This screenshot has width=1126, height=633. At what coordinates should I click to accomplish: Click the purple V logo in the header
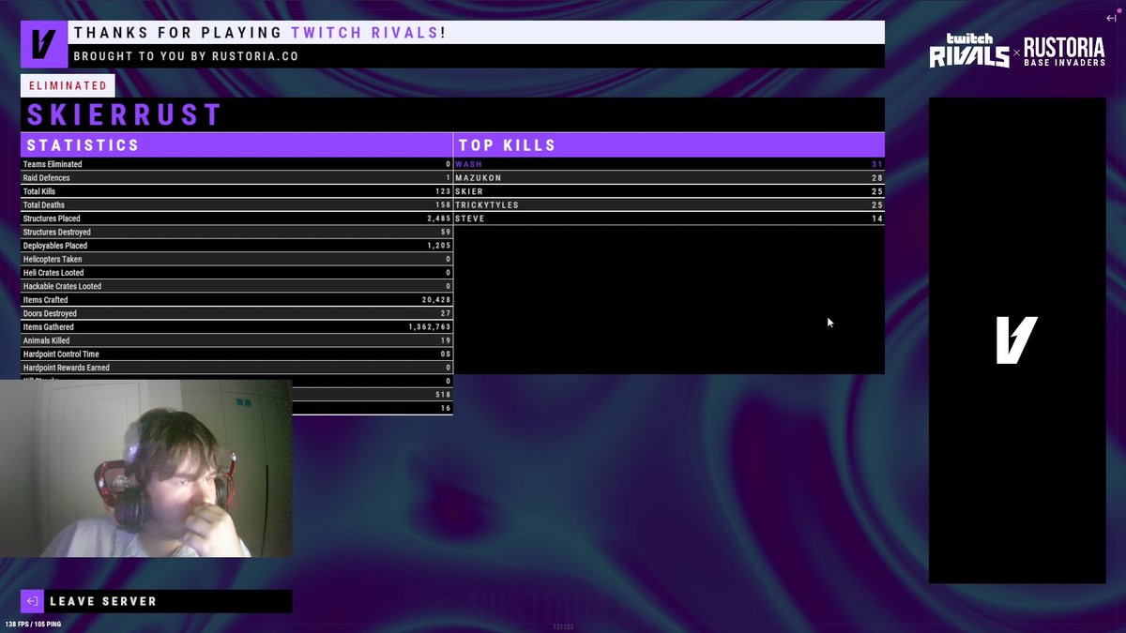[44, 44]
